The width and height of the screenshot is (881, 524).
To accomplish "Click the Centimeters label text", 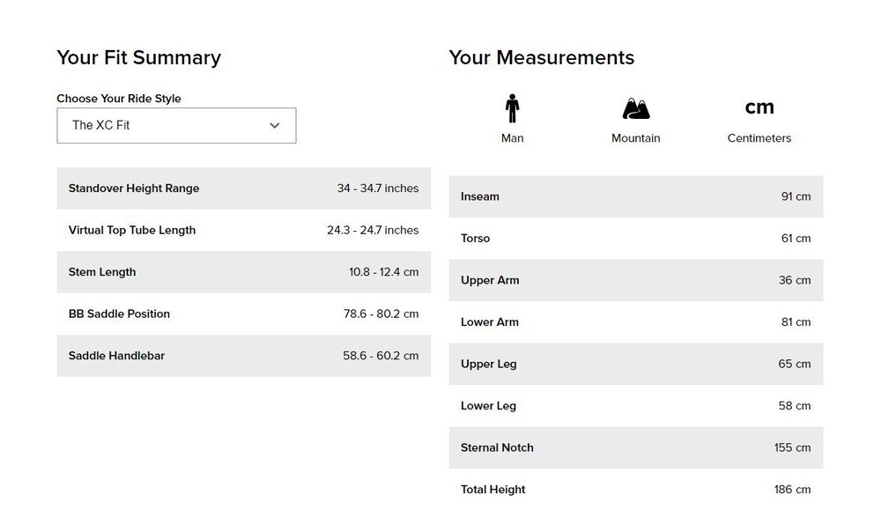I will pos(759,138).
